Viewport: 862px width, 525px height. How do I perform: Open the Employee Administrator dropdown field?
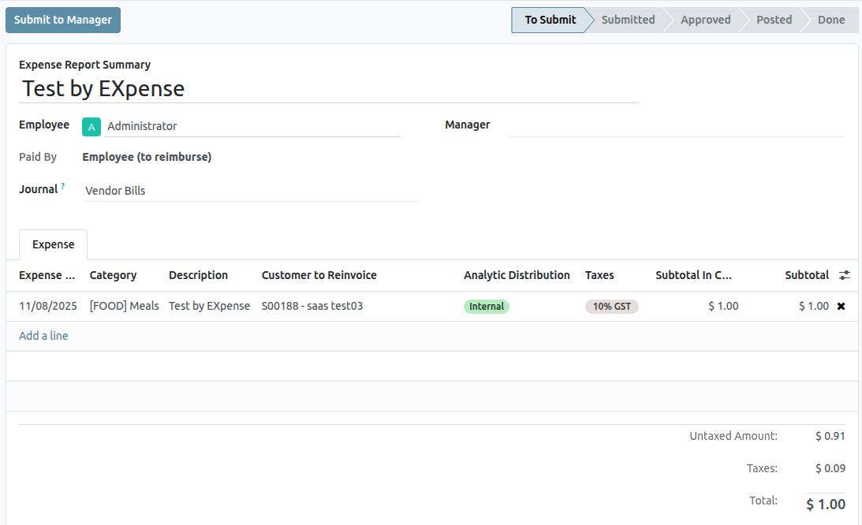[252, 126]
